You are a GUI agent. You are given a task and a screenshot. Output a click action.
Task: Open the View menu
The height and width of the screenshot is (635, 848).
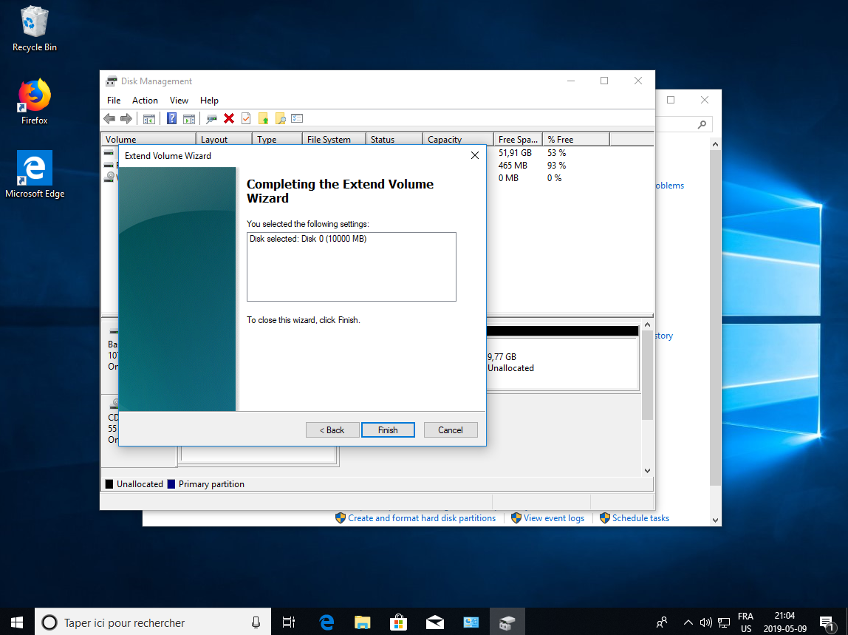[179, 101]
